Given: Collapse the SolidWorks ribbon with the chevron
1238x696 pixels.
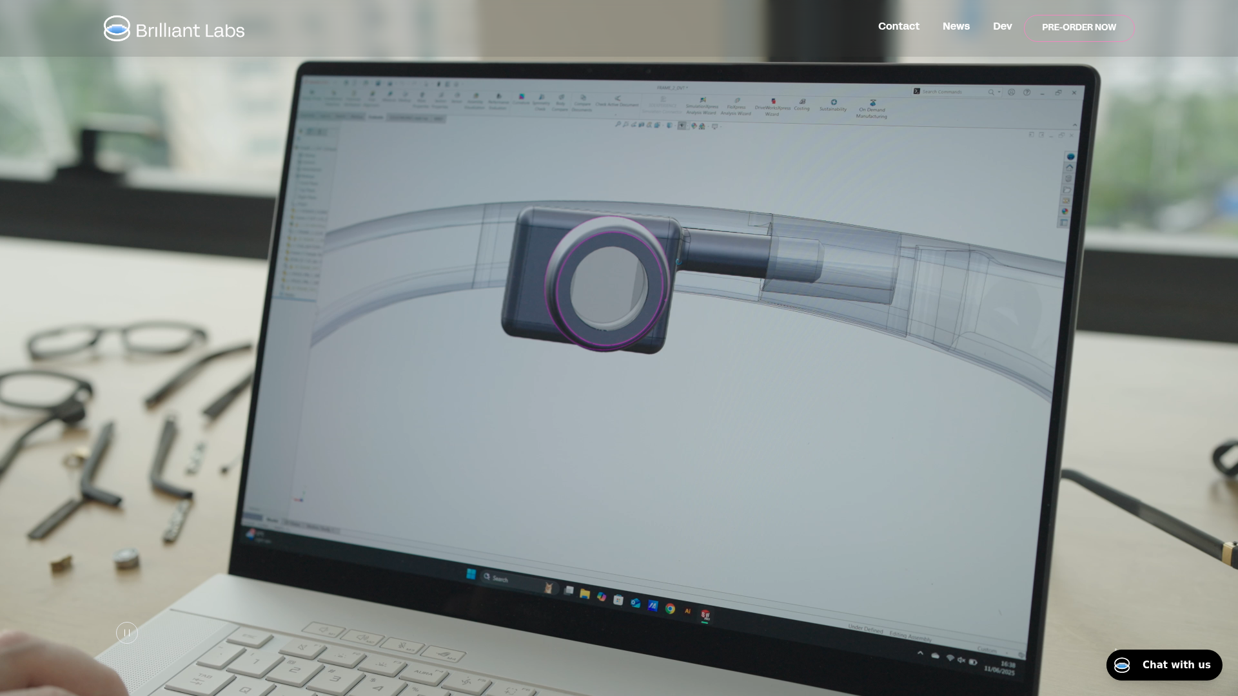Looking at the screenshot, I should pos(1074,125).
